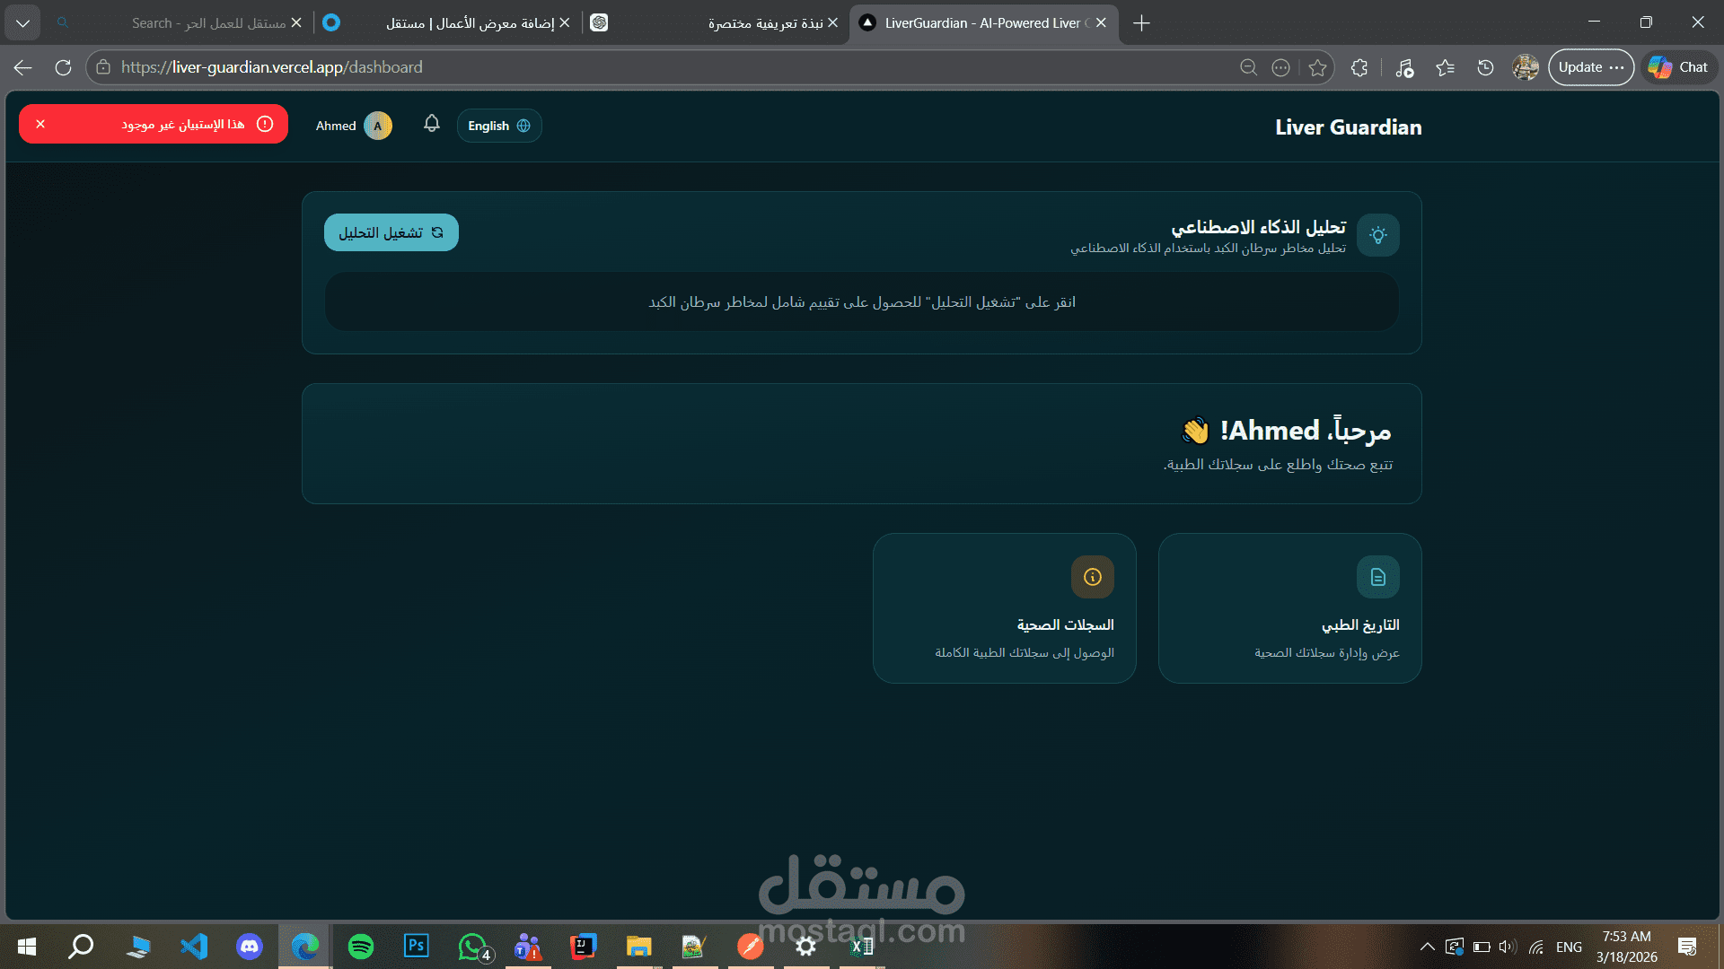Switch language to English
The width and height of the screenshot is (1724, 969).
499,126
